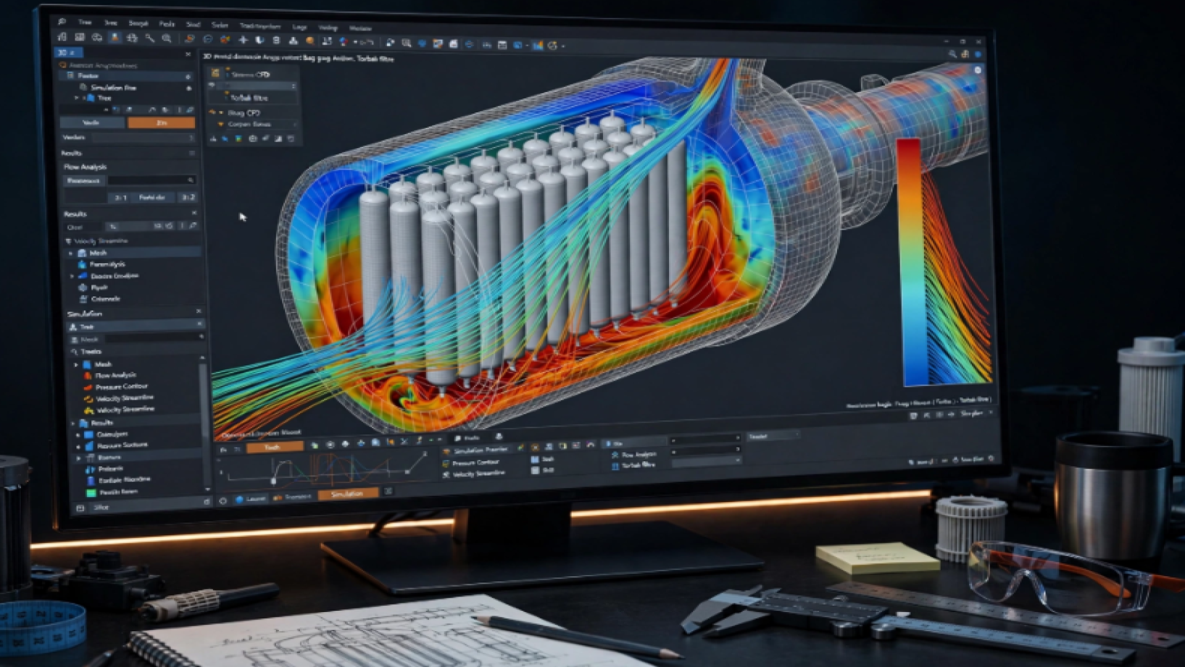Image resolution: width=1185 pixels, height=667 pixels.
Task: Click the Flow Analysis icon in the bottom-right list
Action: (x=615, y=455)
